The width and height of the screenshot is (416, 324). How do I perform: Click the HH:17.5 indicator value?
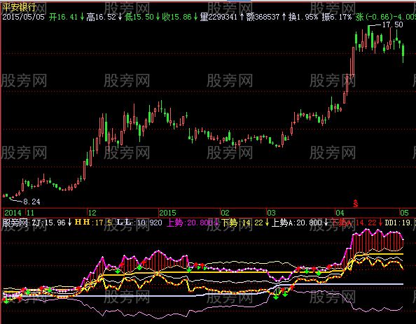pos(94,223)
